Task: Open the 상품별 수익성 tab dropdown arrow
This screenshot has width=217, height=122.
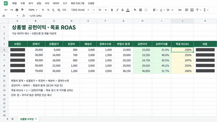Action: (36, 119)
